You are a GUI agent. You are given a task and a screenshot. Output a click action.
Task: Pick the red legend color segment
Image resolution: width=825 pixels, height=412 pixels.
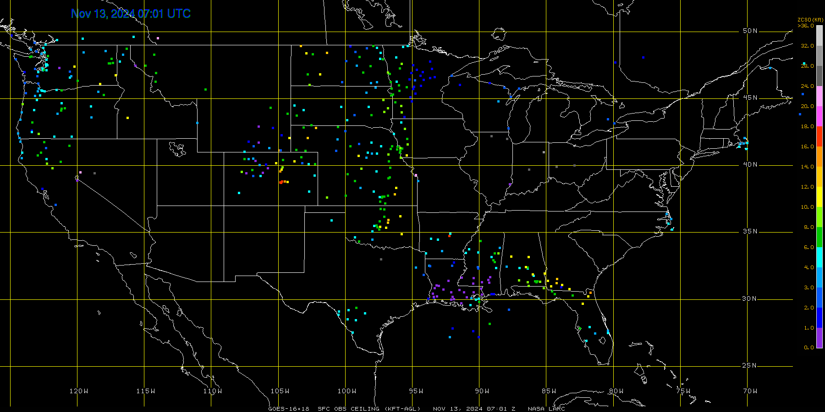point(819,136)
